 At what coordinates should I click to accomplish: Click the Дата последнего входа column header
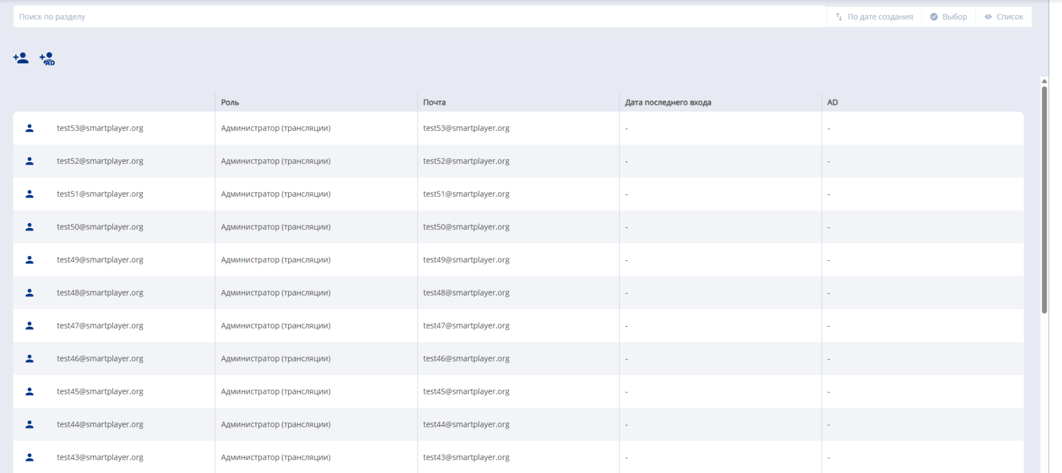[x=668, y=102]
